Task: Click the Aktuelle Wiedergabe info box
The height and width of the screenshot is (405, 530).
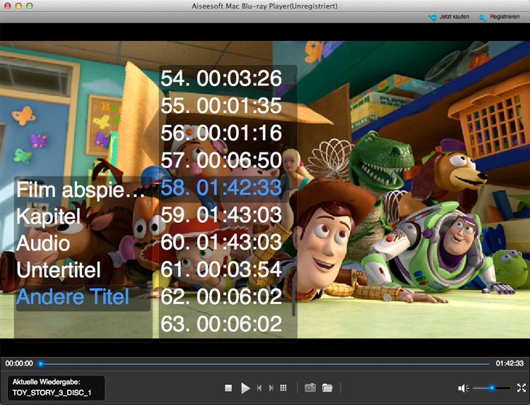Action: 56,387
